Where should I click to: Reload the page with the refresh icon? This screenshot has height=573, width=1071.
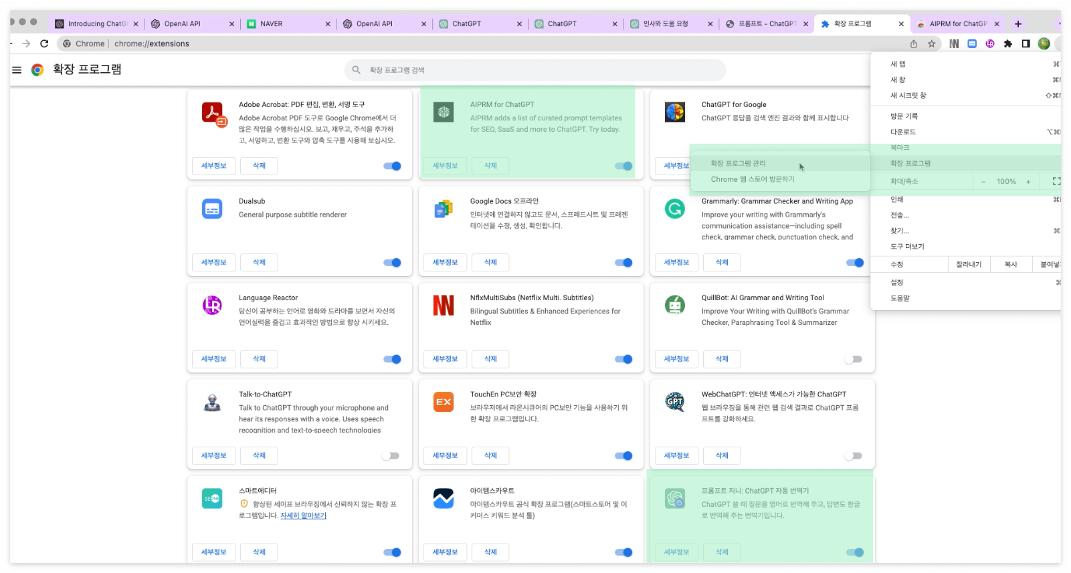tap(44, 43)
